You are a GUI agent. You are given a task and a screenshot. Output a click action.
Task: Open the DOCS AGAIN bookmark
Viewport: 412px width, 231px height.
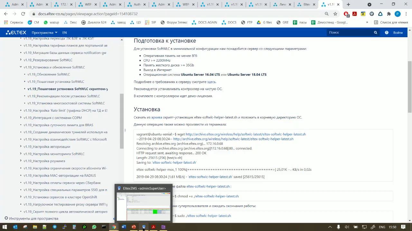[204, 22]
